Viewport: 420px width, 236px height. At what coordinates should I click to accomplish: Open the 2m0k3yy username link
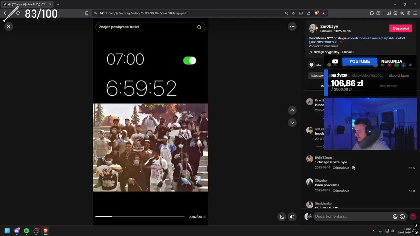329,26
